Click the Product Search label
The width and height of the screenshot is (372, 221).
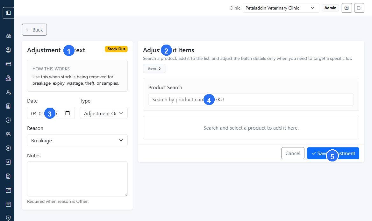point(165,88)
